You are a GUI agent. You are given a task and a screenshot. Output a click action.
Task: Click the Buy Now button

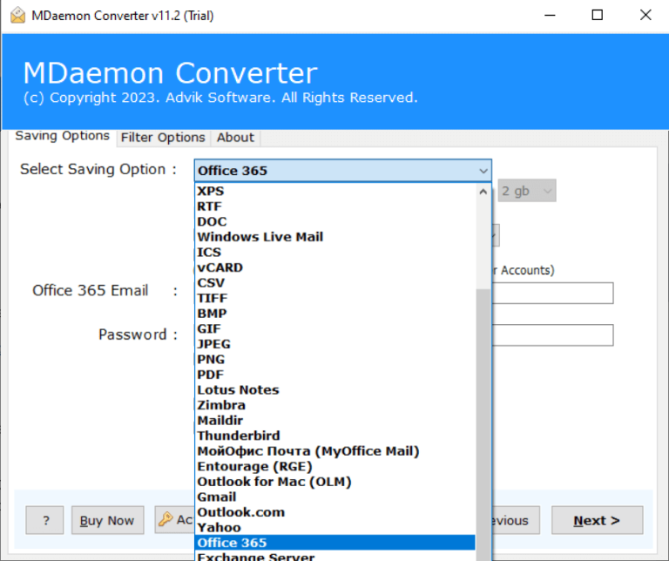107,520
